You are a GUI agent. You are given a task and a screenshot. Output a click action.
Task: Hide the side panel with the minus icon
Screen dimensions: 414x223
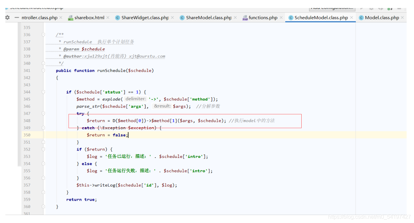coord(17,18)
